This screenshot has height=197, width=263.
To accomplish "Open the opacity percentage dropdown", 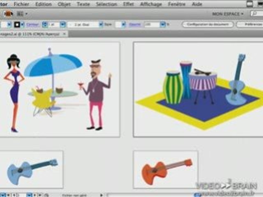I will click(x=162, y=25).
